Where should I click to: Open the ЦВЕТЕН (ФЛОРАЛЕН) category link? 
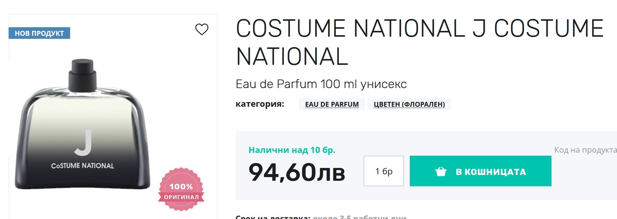tap(409, 104)
